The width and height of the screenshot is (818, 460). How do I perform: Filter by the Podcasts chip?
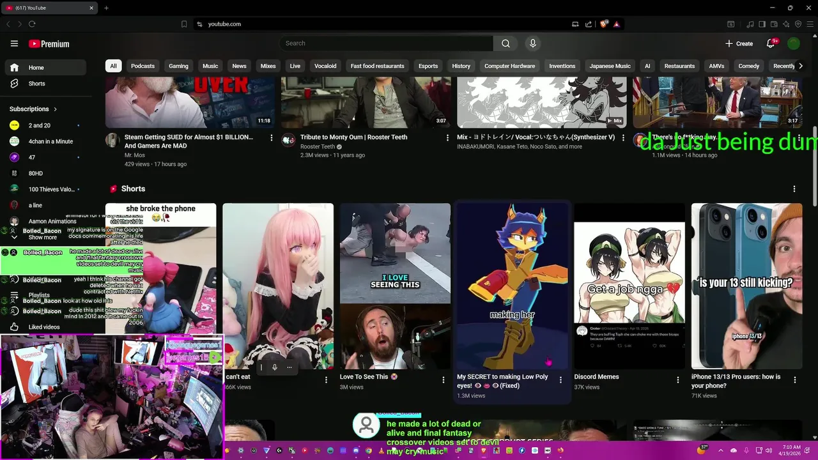point(143,66)
